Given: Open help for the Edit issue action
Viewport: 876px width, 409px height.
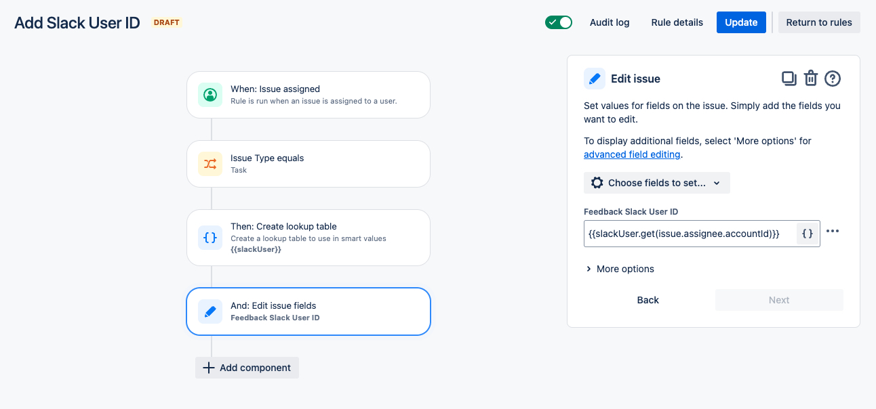Looking at the screenshot, I should tap(833, 79).
